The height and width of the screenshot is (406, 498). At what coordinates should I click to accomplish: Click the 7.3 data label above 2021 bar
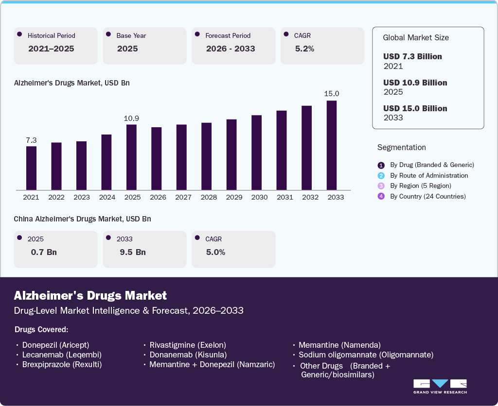pyautogui.click(x=31, y=140)
